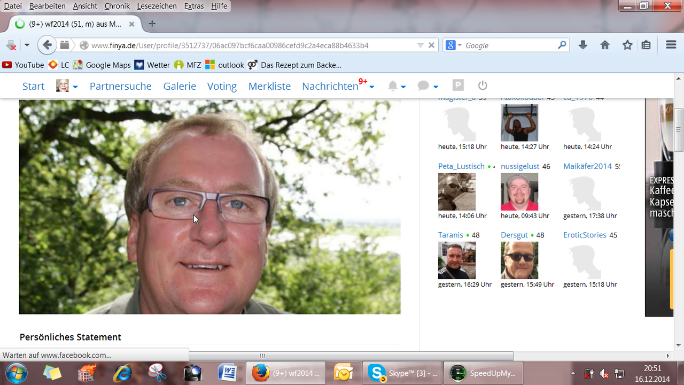This screenshot has height=385, width=684.
Task: Open the outlook bookmark
Action: (x=224, y=65)
